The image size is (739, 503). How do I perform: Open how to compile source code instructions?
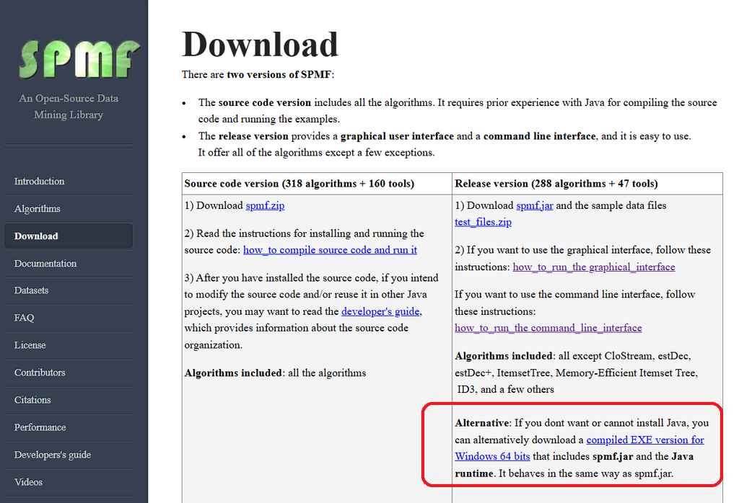pyautogui.click(x=330, y=250)
